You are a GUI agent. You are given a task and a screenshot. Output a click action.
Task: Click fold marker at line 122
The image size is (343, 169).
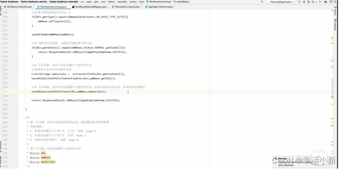click(18, 26)
